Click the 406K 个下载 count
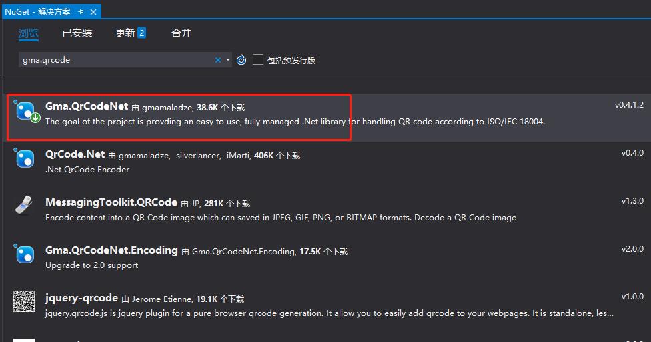The height and width of the screenshot is (342, 651). (x=277, y=156)
